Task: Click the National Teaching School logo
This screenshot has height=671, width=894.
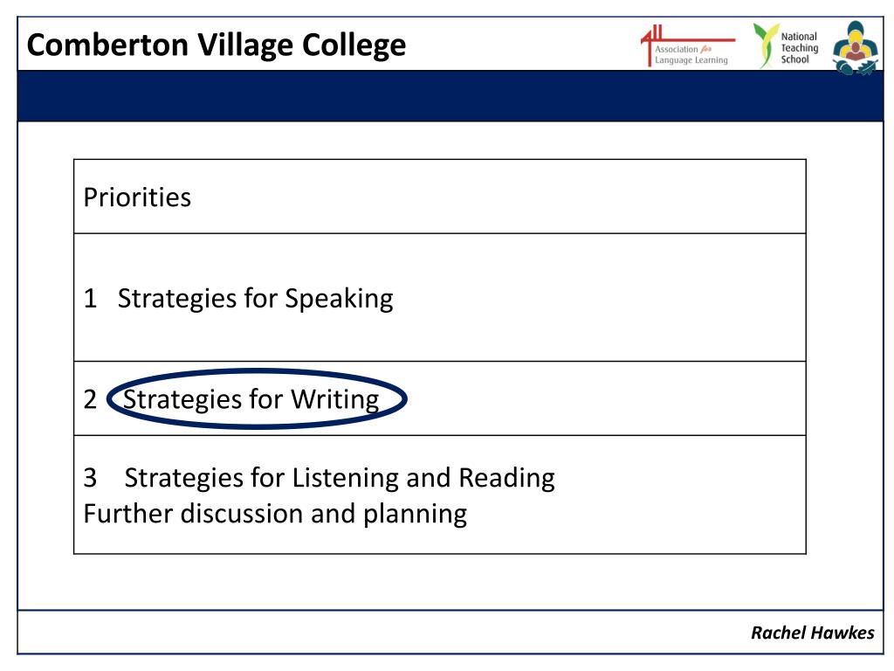Action: tap(786, 46)
